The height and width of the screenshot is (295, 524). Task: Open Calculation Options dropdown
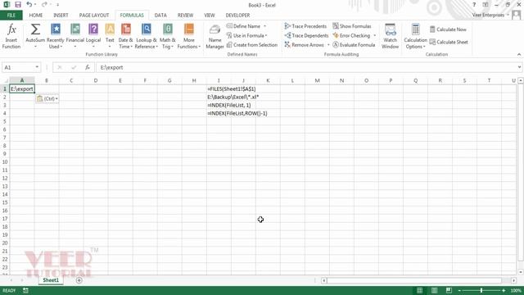pyautogui.click(x=415, y=36)
